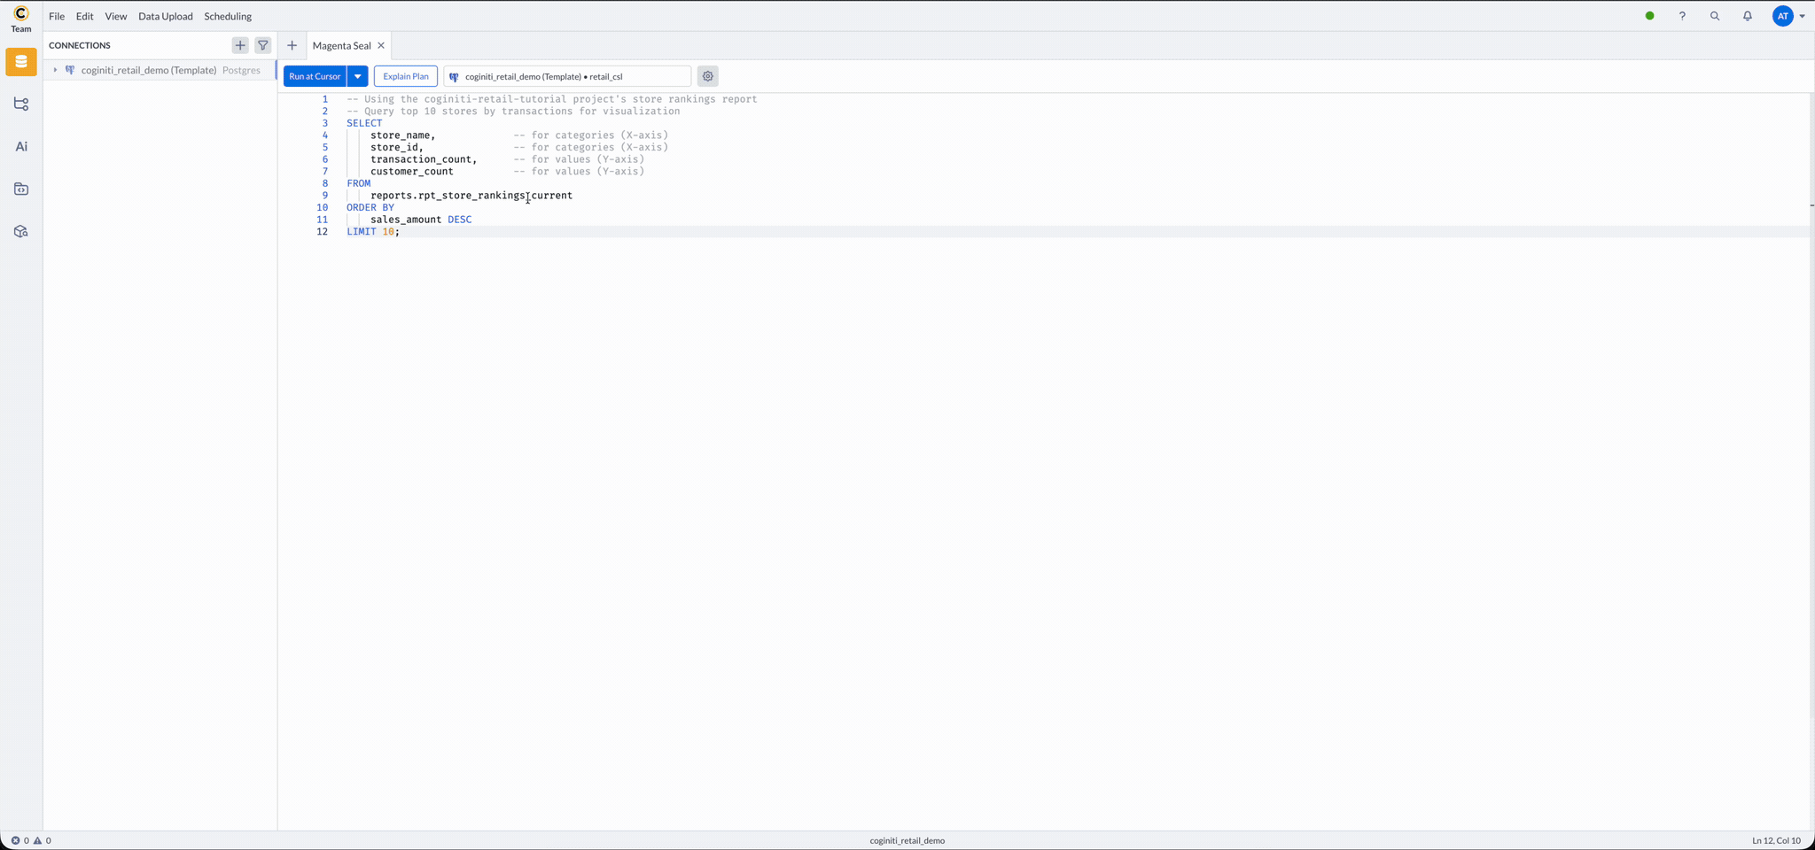Image resolution: width=1815 pixels, height=850 pixels.
Task: Open the AT user account dropdown
Action: [1789, 16]
